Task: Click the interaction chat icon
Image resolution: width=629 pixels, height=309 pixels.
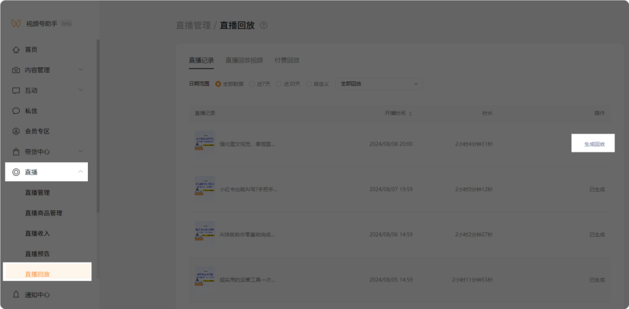Action: [16, 91]
